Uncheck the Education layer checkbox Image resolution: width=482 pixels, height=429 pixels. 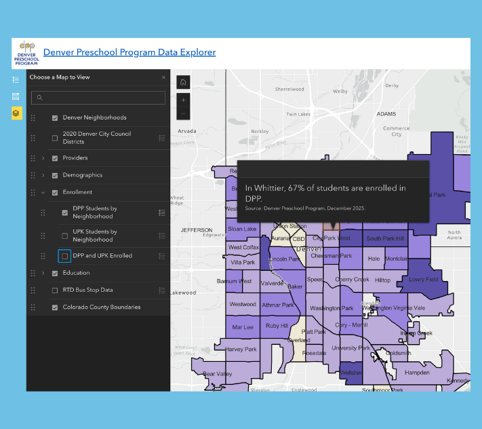[55, 274]
